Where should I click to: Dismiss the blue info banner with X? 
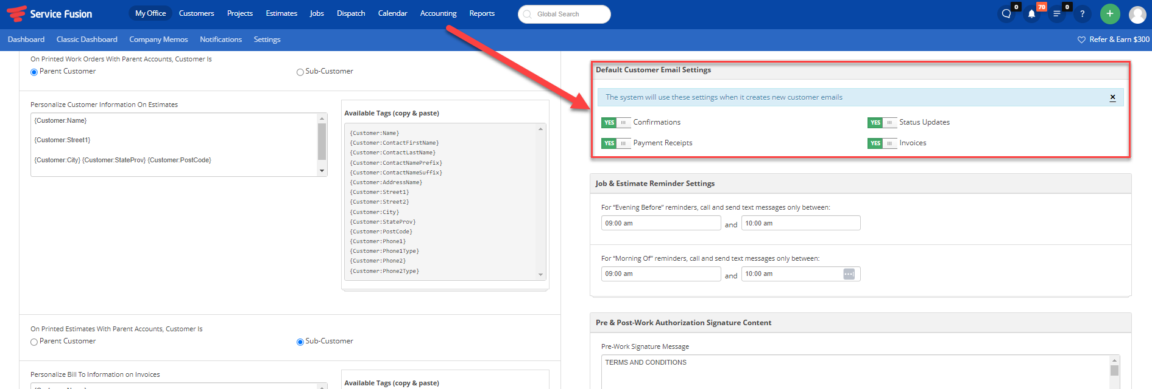click(x=1112, y=97)
